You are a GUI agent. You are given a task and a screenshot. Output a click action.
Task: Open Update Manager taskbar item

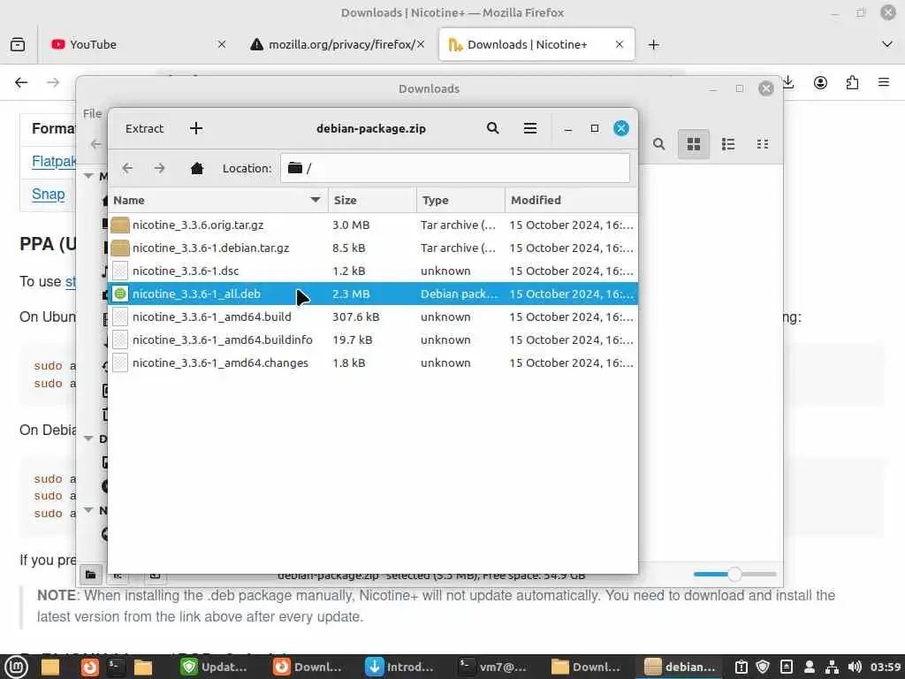click(215, 667)
